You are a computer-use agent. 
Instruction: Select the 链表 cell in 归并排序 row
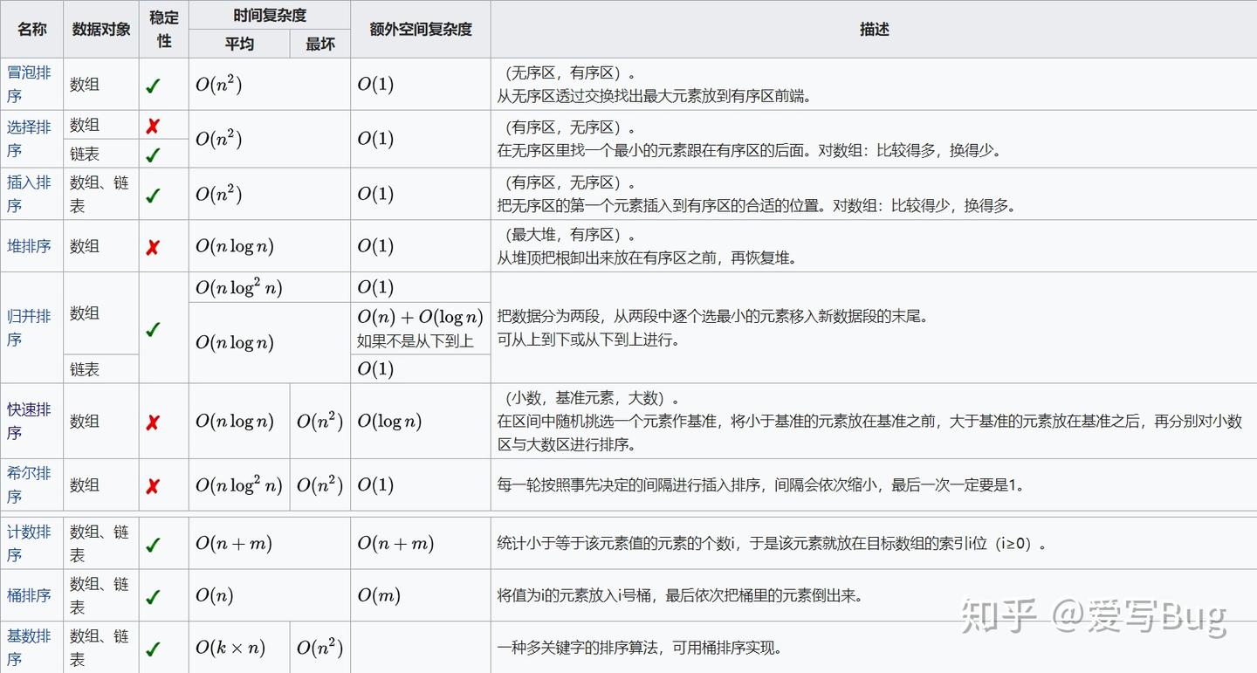100,369
